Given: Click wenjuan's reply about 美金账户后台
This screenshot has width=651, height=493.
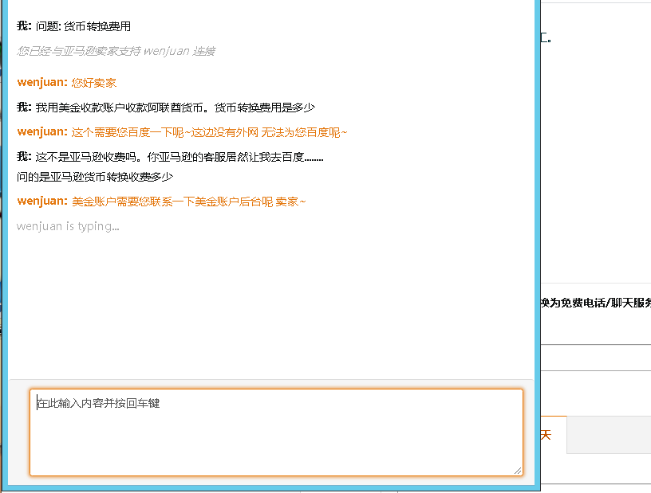Looking at the screenshot, I should click(188, 202).
